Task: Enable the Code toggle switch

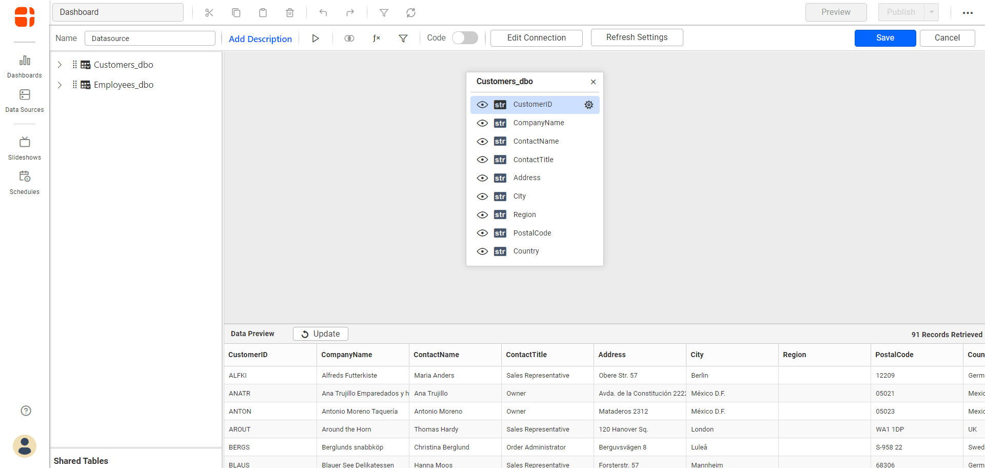Action: (465, 37)
